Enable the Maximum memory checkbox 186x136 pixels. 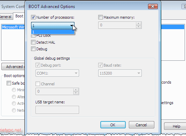[x=100, y=17]
